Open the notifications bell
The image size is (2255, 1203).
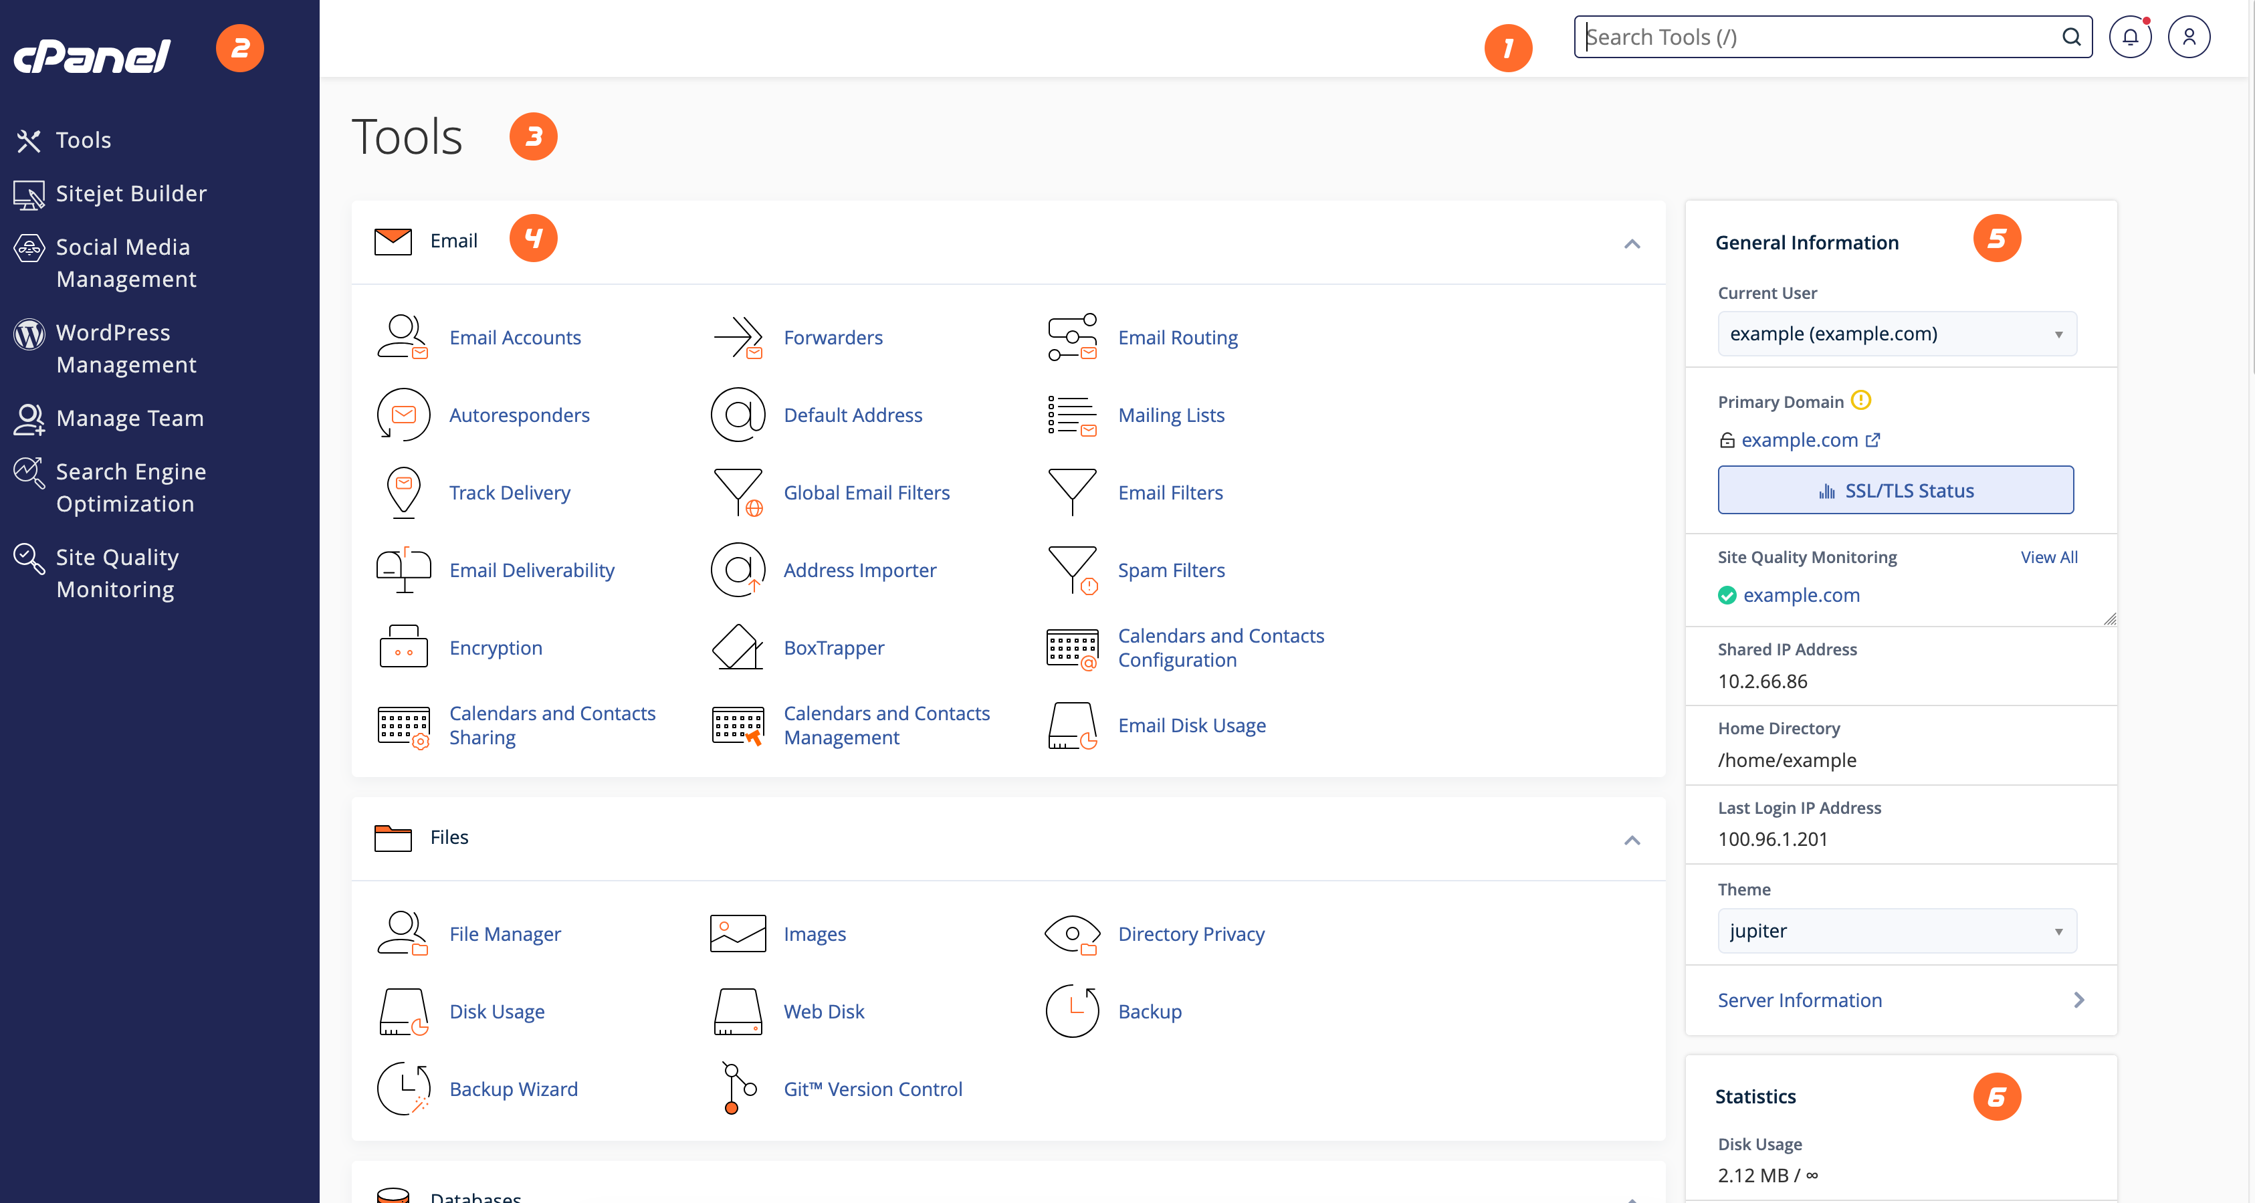click(x=2131, y=37)
